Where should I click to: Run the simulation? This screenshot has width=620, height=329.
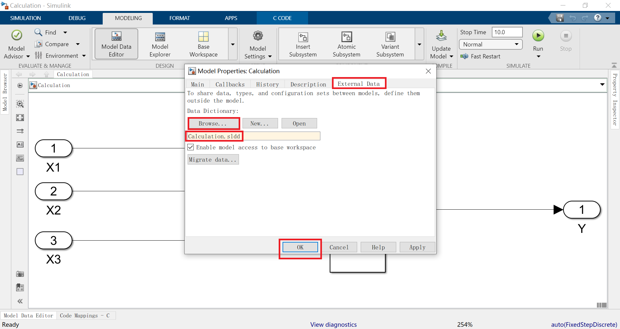538,36
